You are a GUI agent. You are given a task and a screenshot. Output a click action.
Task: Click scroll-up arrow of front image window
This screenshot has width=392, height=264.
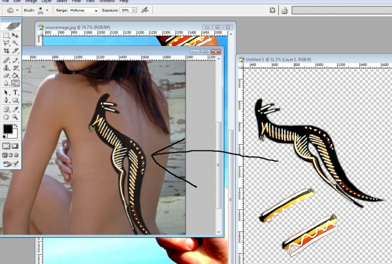coord(219,58)
